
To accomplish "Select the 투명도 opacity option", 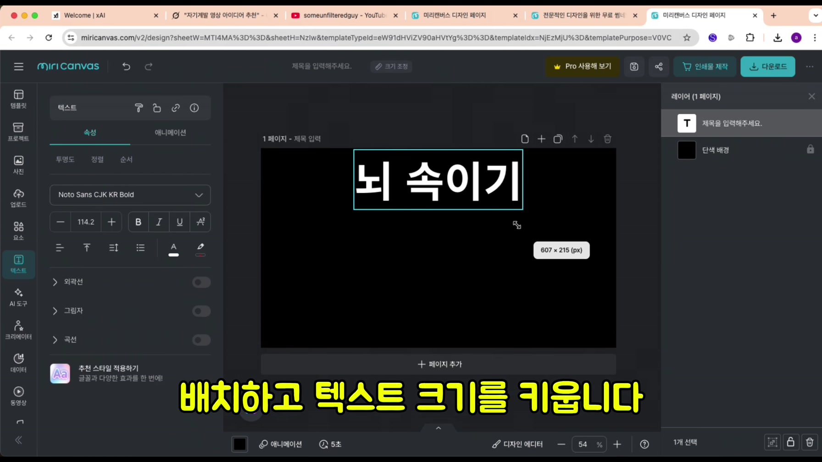I will (65, 160).
